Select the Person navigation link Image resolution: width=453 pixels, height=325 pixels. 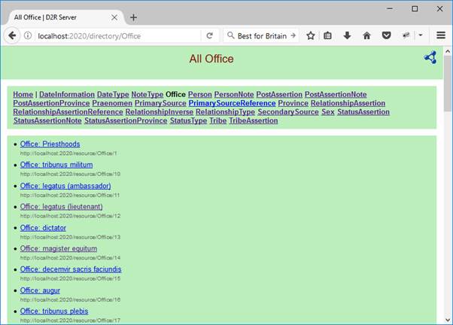click(199, 94)
